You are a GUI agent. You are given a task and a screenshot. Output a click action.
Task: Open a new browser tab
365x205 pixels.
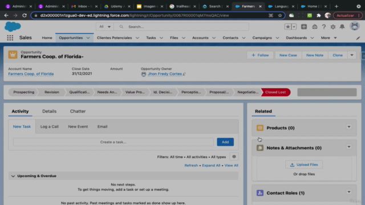click(336, 6)
